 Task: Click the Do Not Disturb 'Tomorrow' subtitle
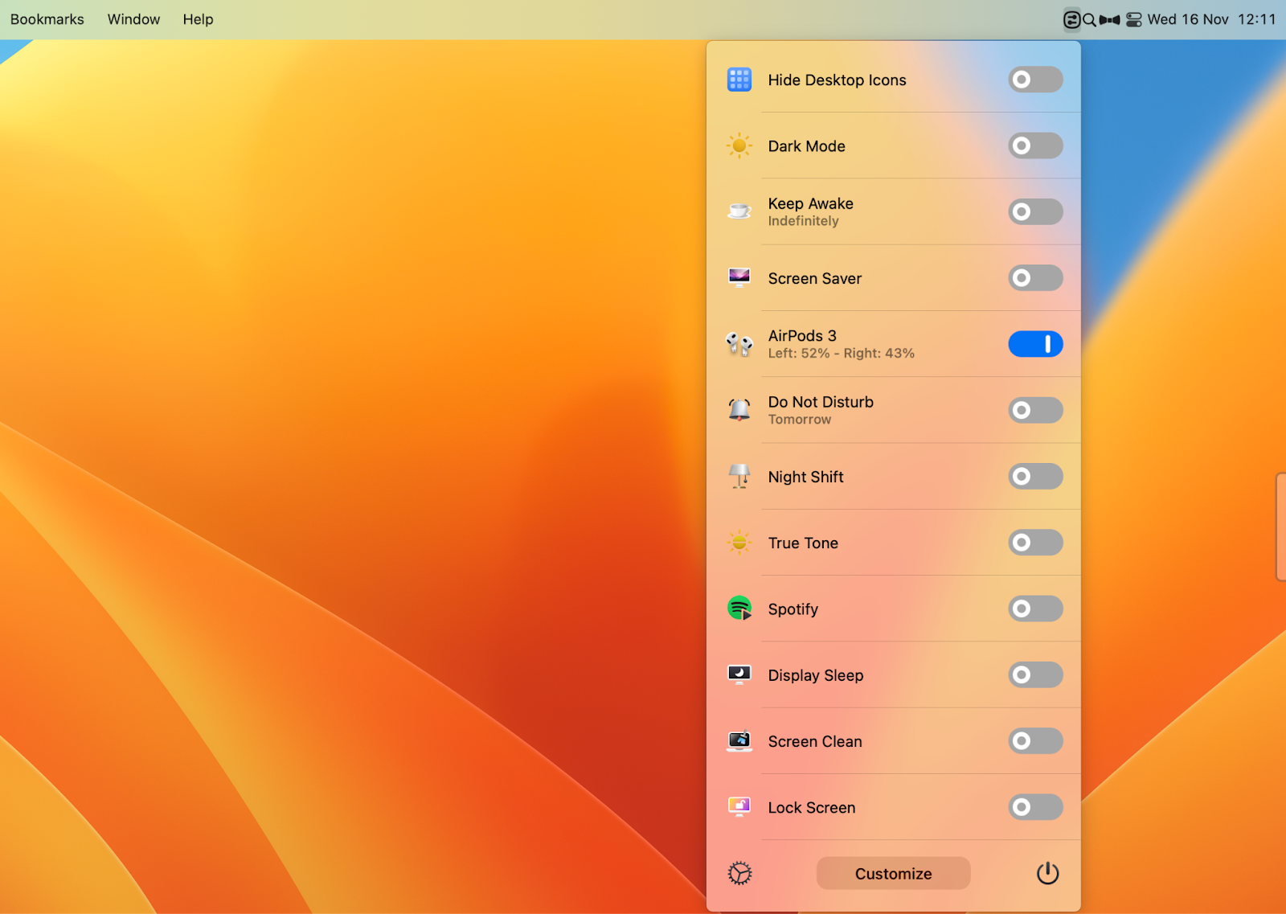[x=800, y=420]
